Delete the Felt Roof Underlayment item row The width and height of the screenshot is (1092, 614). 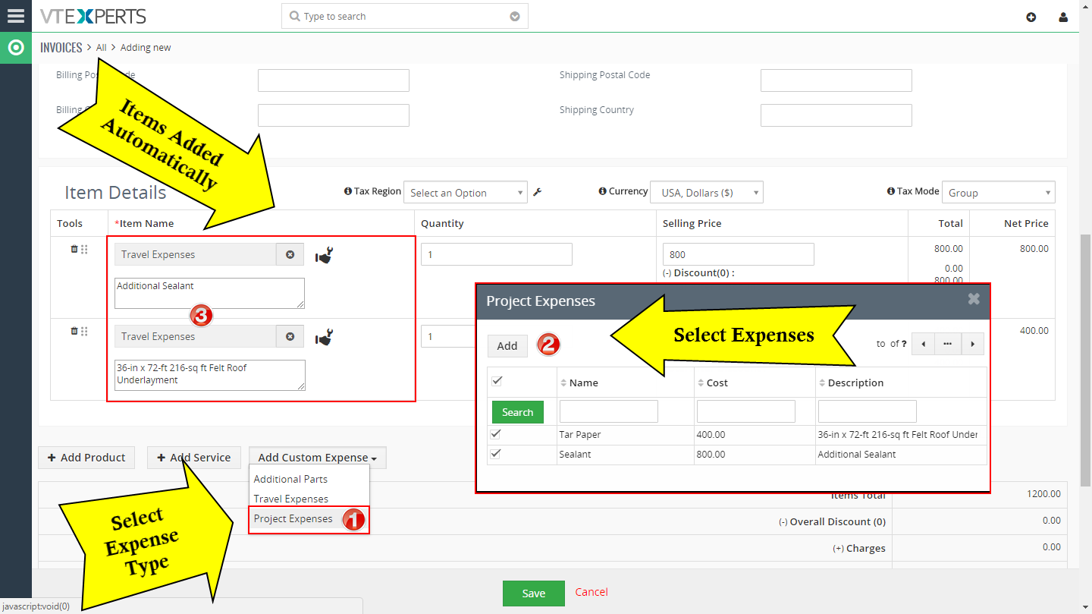click(74, 331)
